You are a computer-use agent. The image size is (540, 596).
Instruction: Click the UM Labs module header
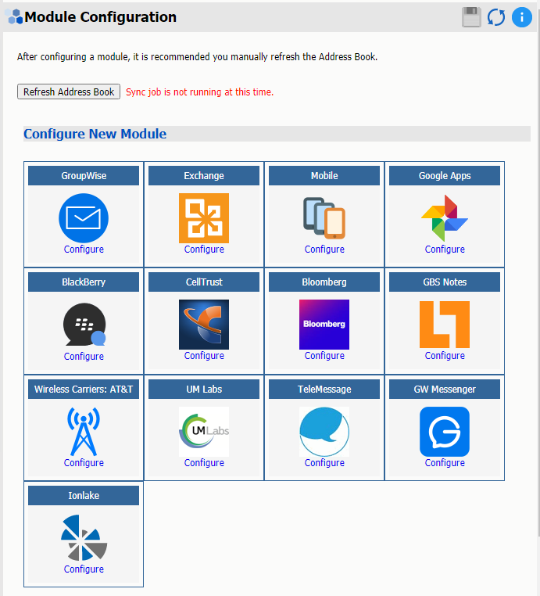[x=204, y=390]
